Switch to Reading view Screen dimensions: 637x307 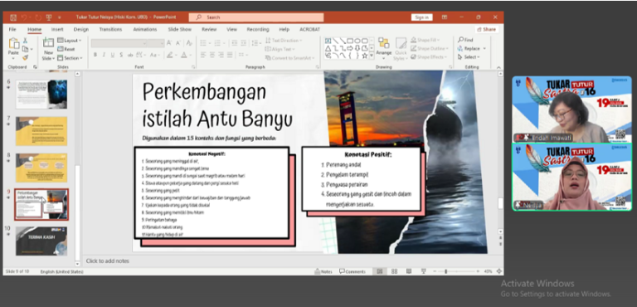coord(409,271)
